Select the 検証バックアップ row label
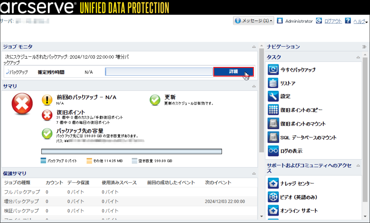This screenshot has width=370, height=223. pyautogui.click(x=21, y=211)
